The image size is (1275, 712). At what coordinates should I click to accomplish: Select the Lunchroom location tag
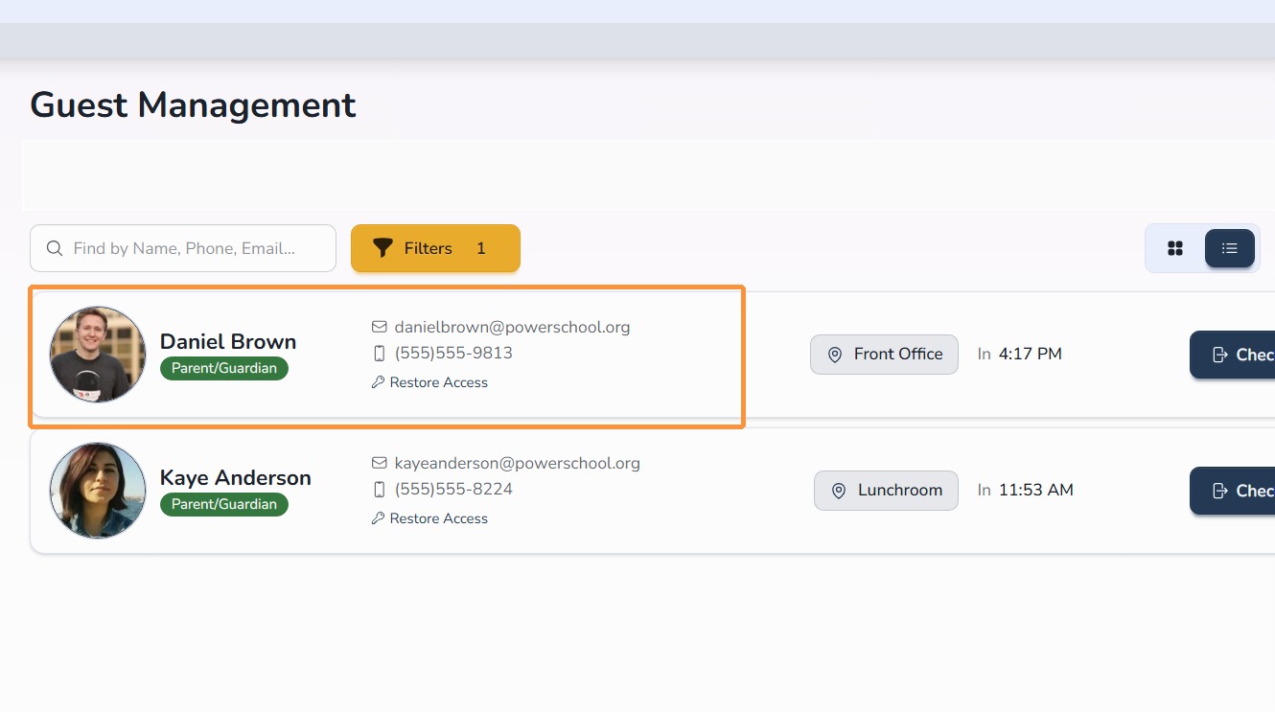tap(886, 491)
